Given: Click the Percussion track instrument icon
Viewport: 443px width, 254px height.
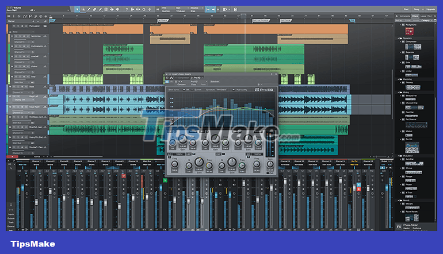Looking at the screenshot, I should coord(45,26).
